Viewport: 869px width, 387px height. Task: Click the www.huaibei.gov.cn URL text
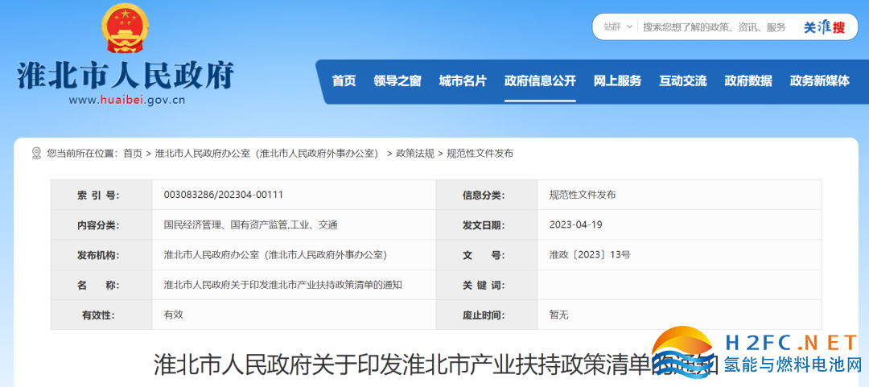point(127,101)
